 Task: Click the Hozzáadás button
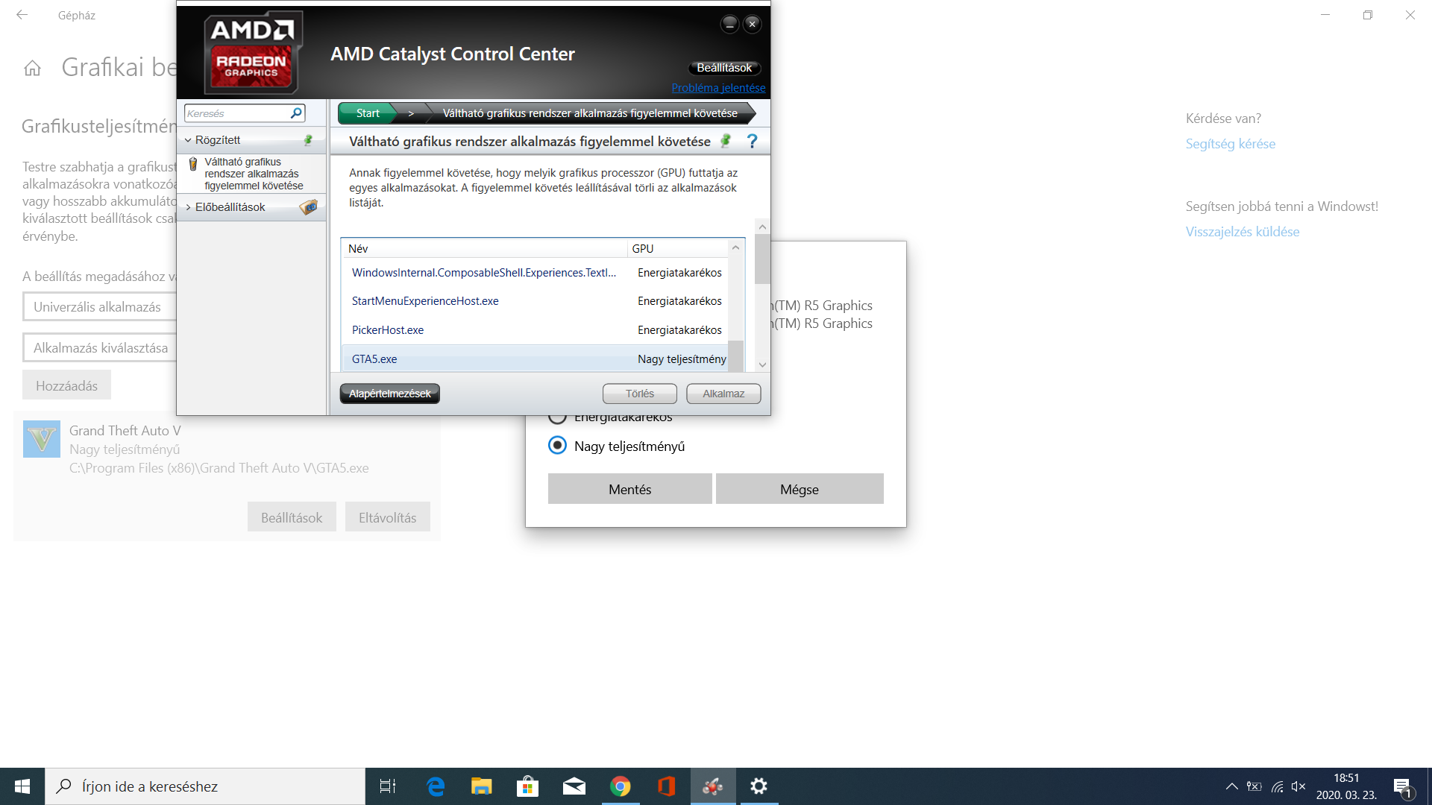click(x=66, y=385)
